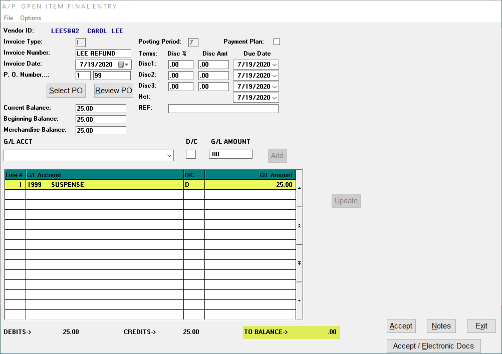Click the Update button
502x354 pixels.
[x=346, y=201]
